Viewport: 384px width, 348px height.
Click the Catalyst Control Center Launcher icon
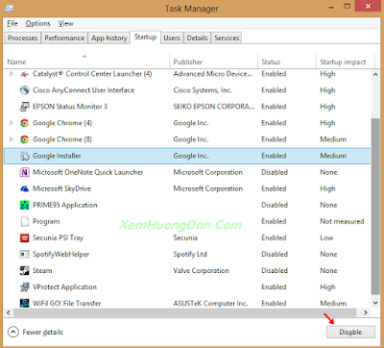tap(24, 74)
